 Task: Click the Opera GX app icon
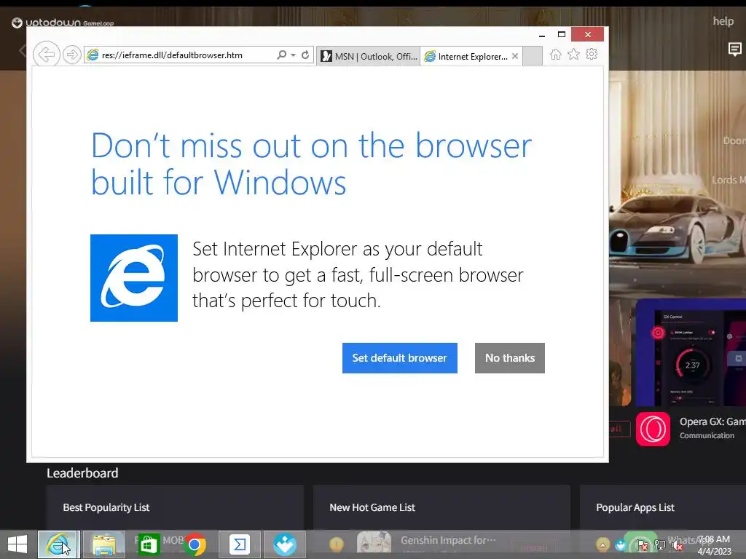pos(653,429)
